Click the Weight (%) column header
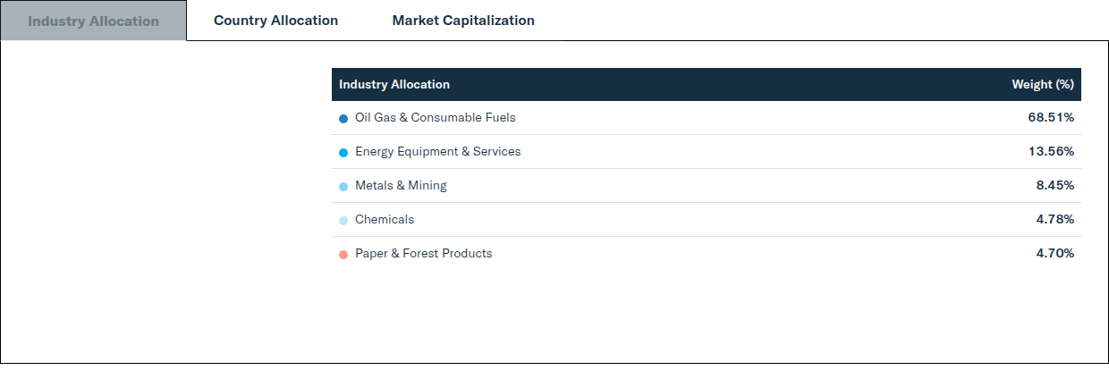The height and width of the screenshot is (379, 1109). point(1043,85)
